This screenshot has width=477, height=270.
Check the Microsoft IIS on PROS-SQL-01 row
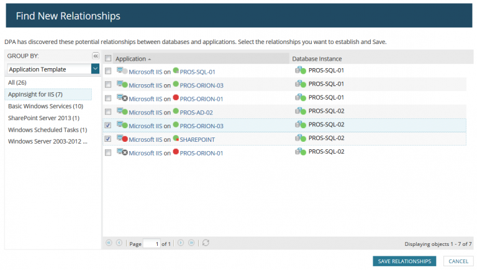coord(108,71)
